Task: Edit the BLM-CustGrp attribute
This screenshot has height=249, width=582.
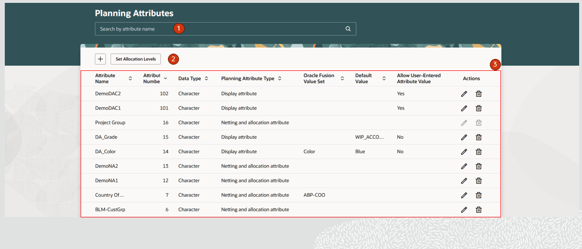Action: tap(464, 210)
